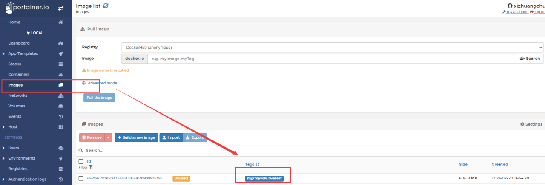Expand the Users sidebar section
This screenshot has height=185, width=545.
(3, 148)
